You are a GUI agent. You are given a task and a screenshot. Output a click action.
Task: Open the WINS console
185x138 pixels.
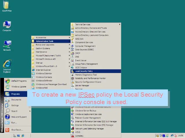click(x=96, y=132)
